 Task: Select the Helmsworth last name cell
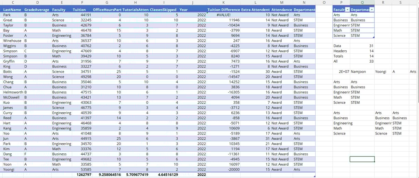click(x=13, y=92)
